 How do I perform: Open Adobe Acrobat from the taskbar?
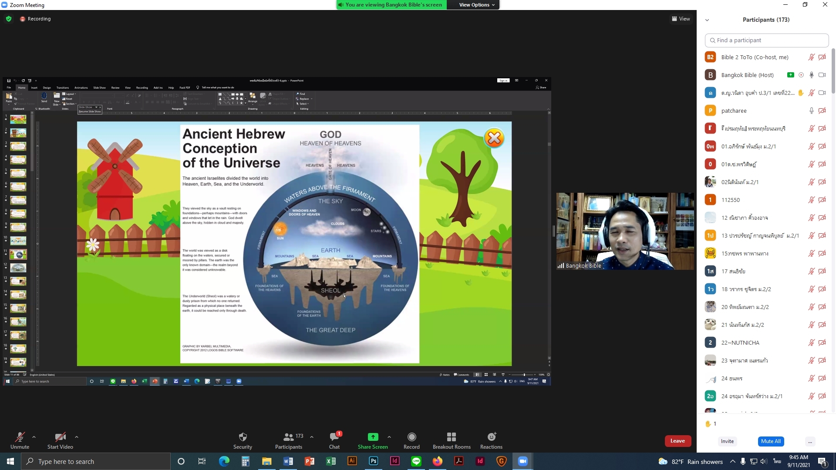[x=459, y=461]
